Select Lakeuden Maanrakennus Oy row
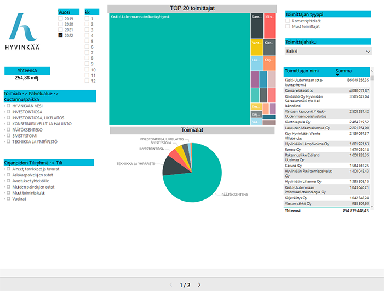The width and height of the screenshot is (384, 291). (x=327, y=128)
